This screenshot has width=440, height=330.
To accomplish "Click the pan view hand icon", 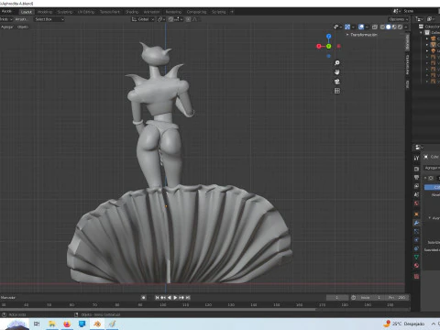I will click(337, 72).
